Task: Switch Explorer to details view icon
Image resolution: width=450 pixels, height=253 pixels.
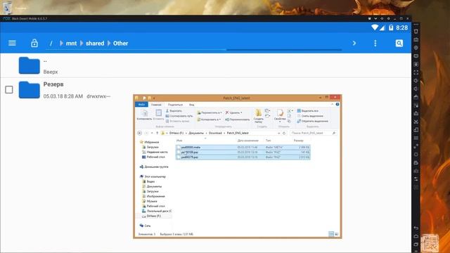Action: (x=331, y=234)
